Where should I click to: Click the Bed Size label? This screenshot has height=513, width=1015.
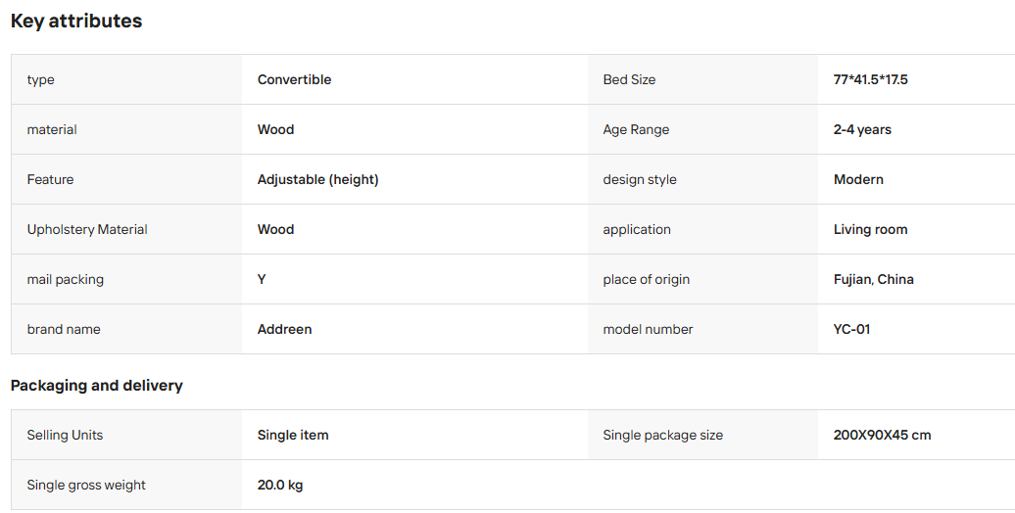click(629, 79)
